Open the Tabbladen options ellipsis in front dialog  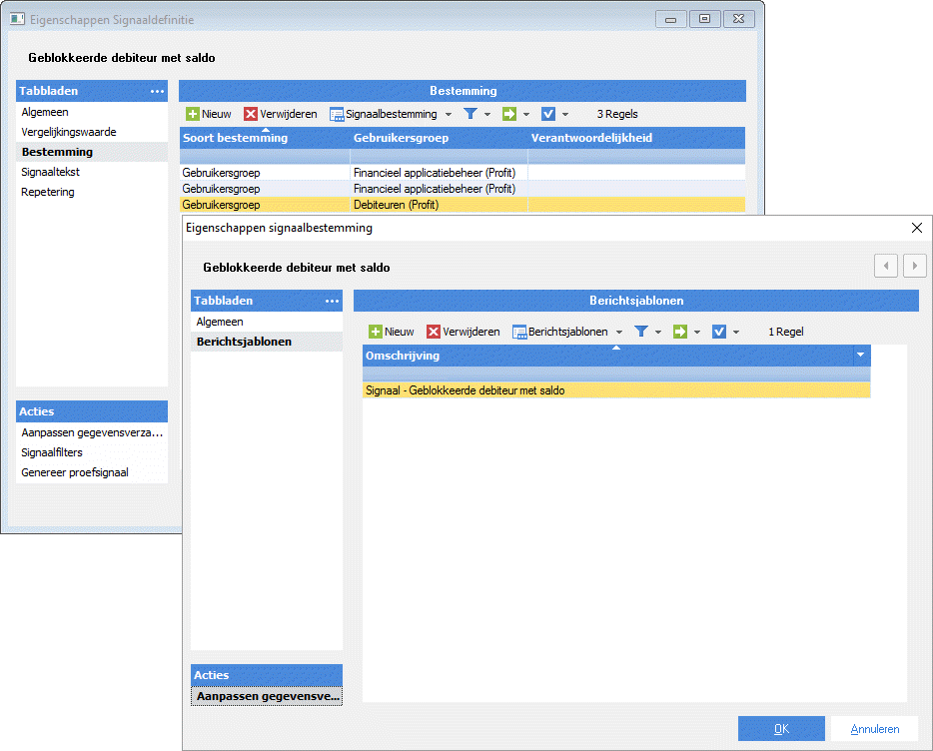coord(332,301)
